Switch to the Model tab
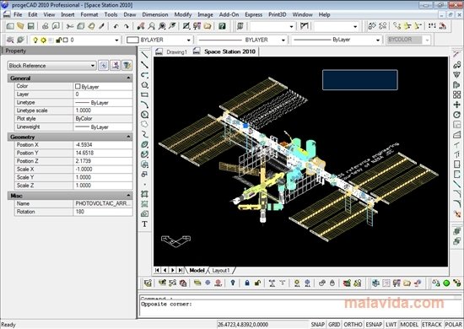Screen dimensions: 464x329 click(x=197, y=271)
